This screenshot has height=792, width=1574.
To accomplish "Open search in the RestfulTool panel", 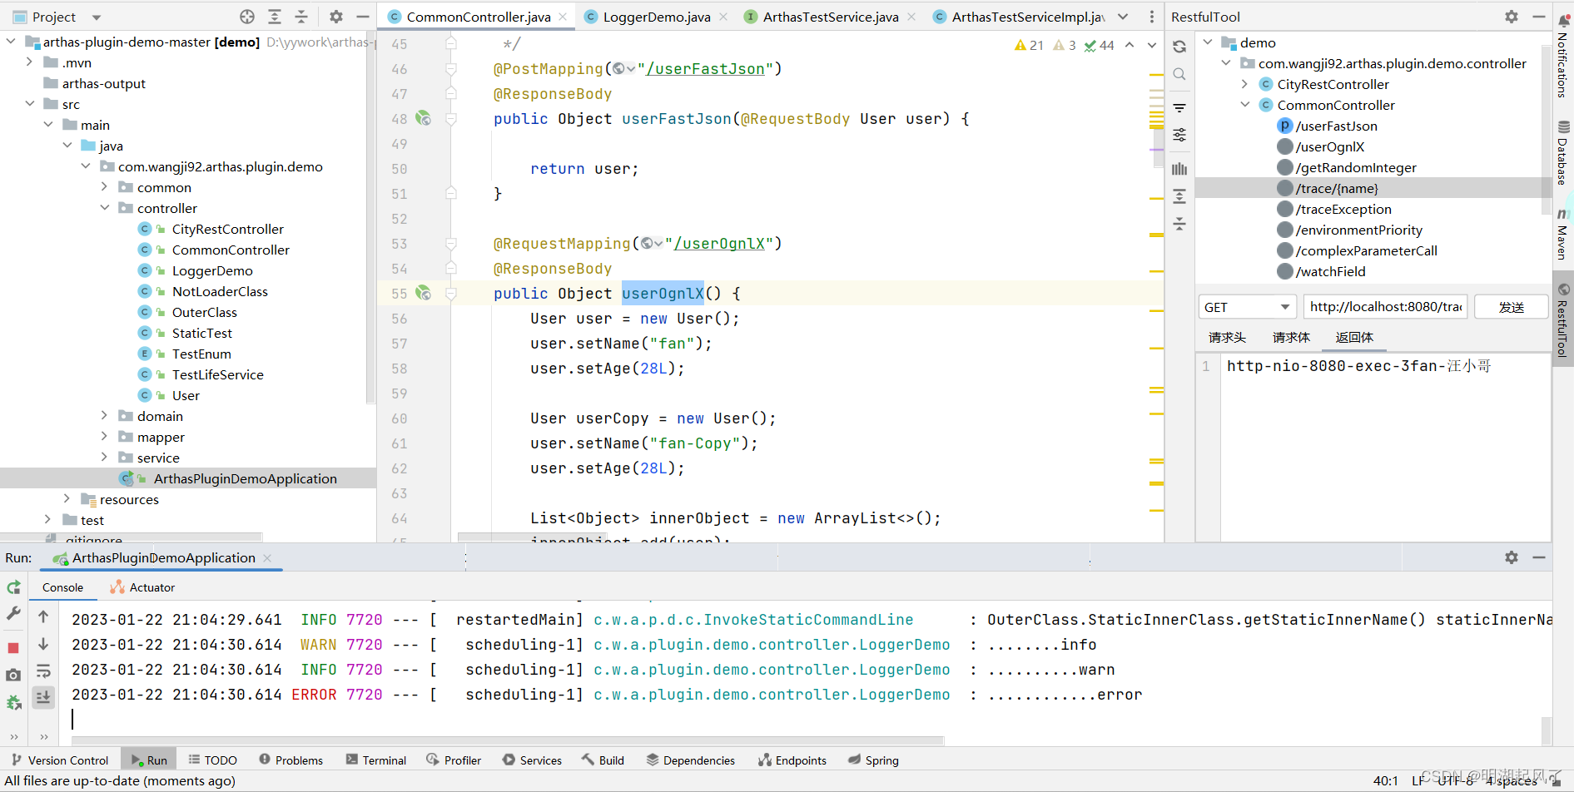I will click(1179, 74).
